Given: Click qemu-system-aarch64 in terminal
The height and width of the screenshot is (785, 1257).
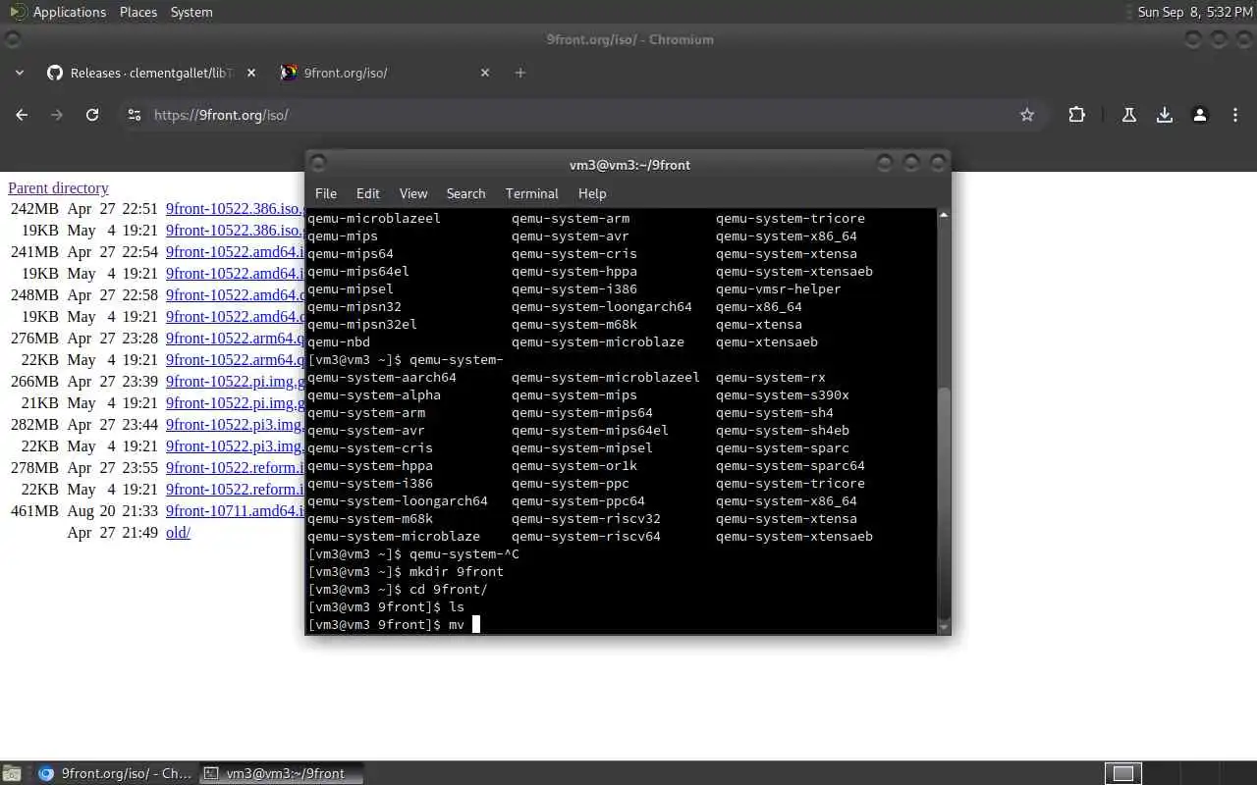Looking at the screenshot, I should (382, 377).
